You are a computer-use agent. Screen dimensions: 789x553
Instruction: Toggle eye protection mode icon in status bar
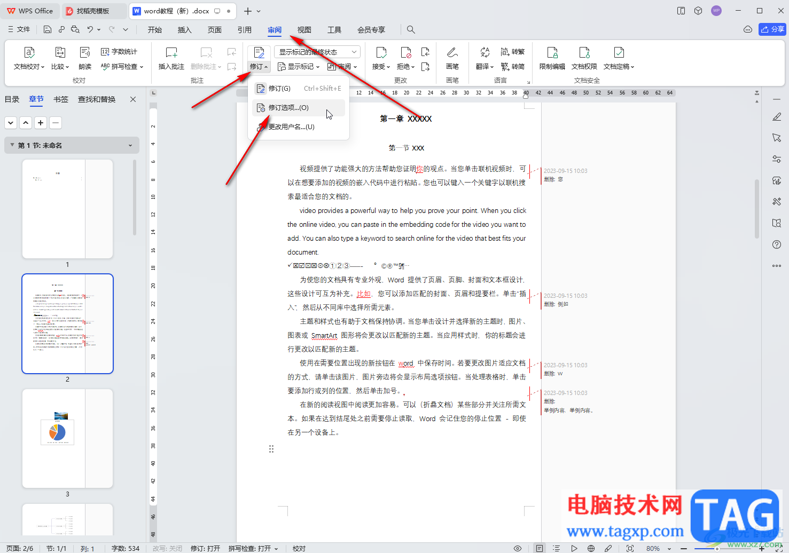(x=517, y=548)
